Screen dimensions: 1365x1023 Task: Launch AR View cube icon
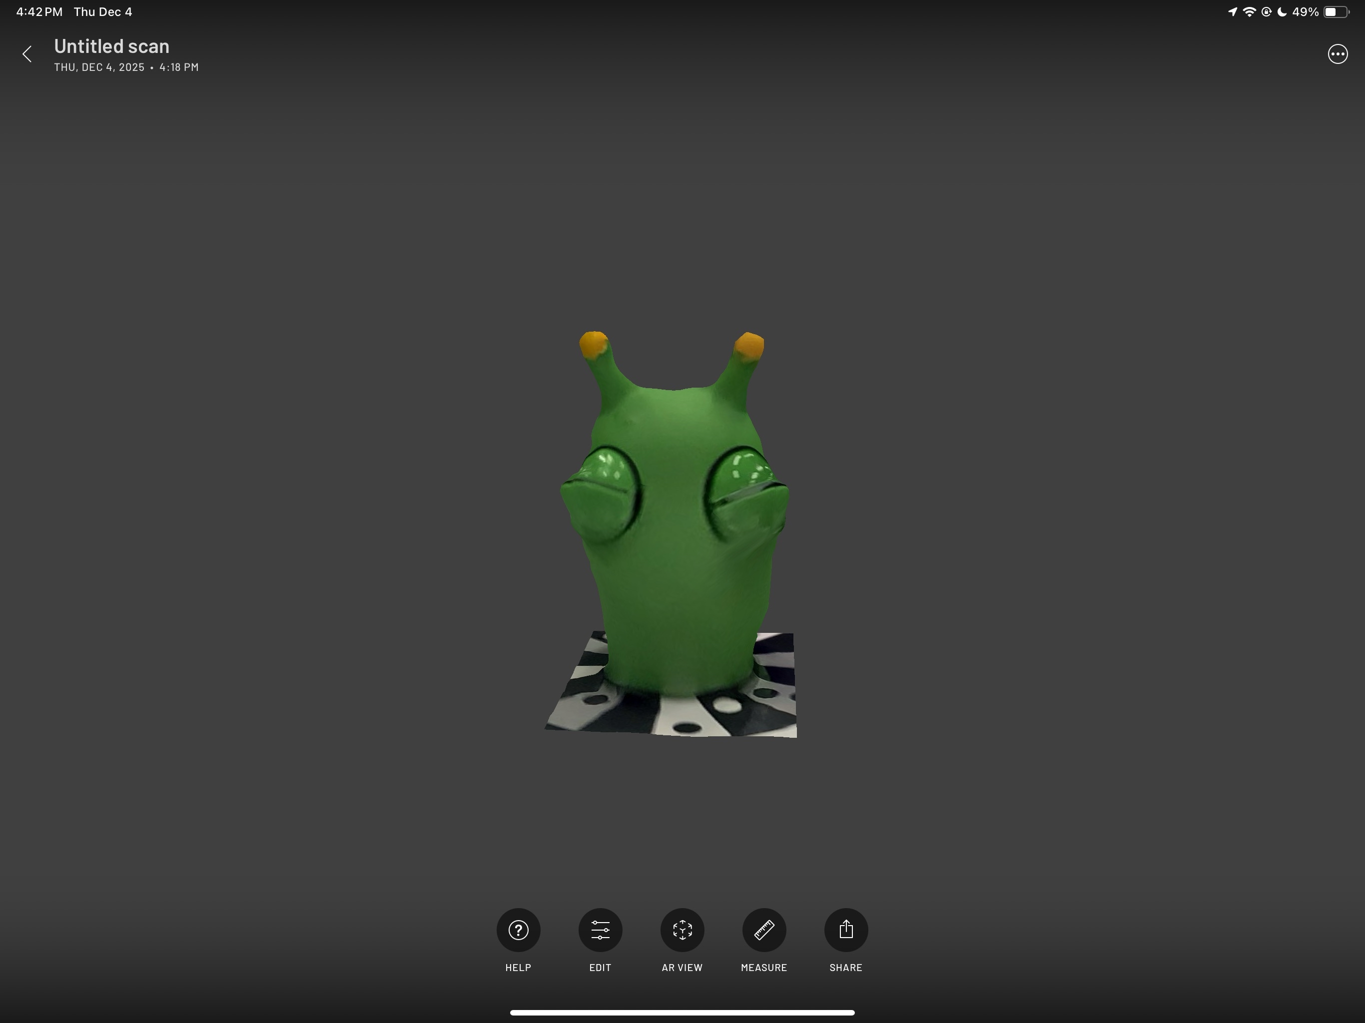[x=682, y=929]
